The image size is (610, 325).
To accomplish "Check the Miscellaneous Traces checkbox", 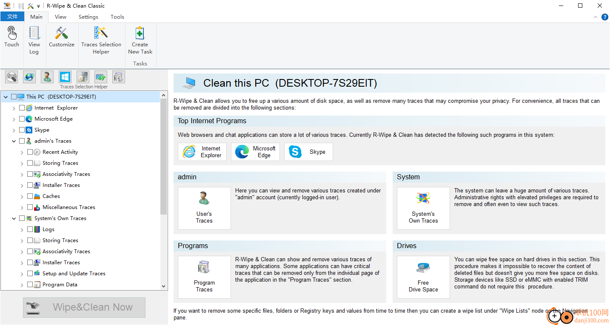I will coord(30,207).
